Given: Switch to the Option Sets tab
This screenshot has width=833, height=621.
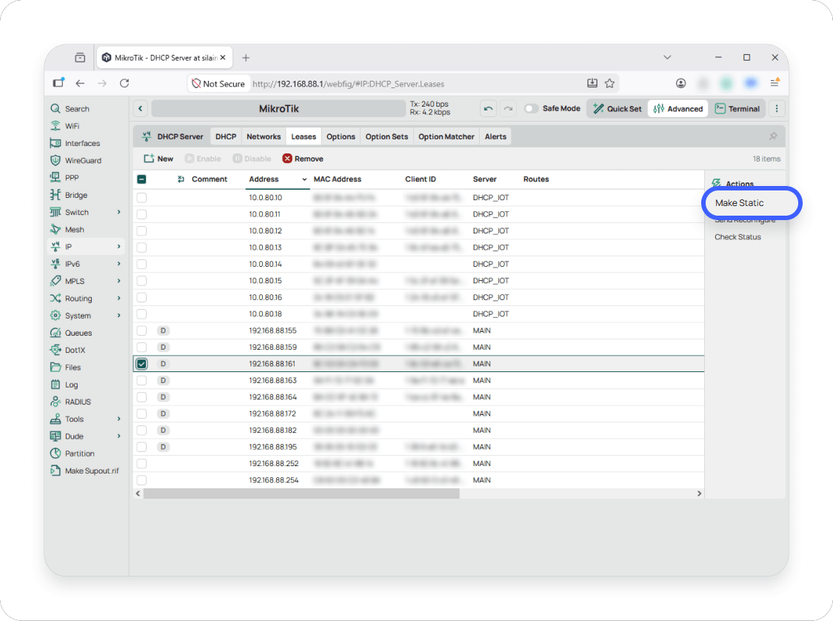Looking at the screenshot, I should tap(387, 136).
